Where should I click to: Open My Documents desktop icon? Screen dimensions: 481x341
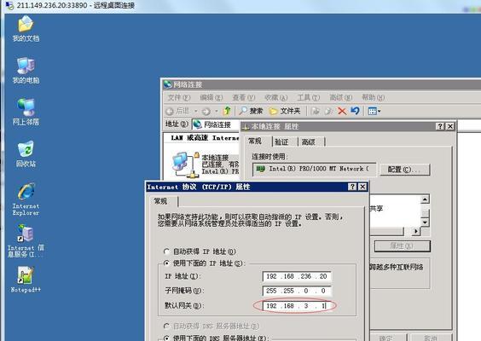pyautogui.click(x=26, y=28)
